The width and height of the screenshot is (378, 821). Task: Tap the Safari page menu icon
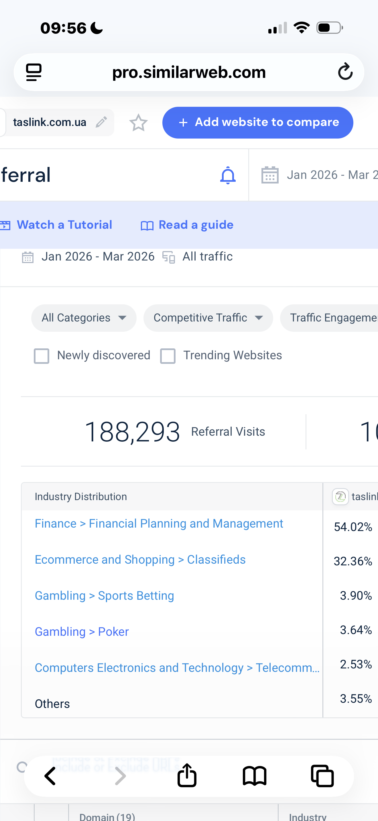(34, 72)
